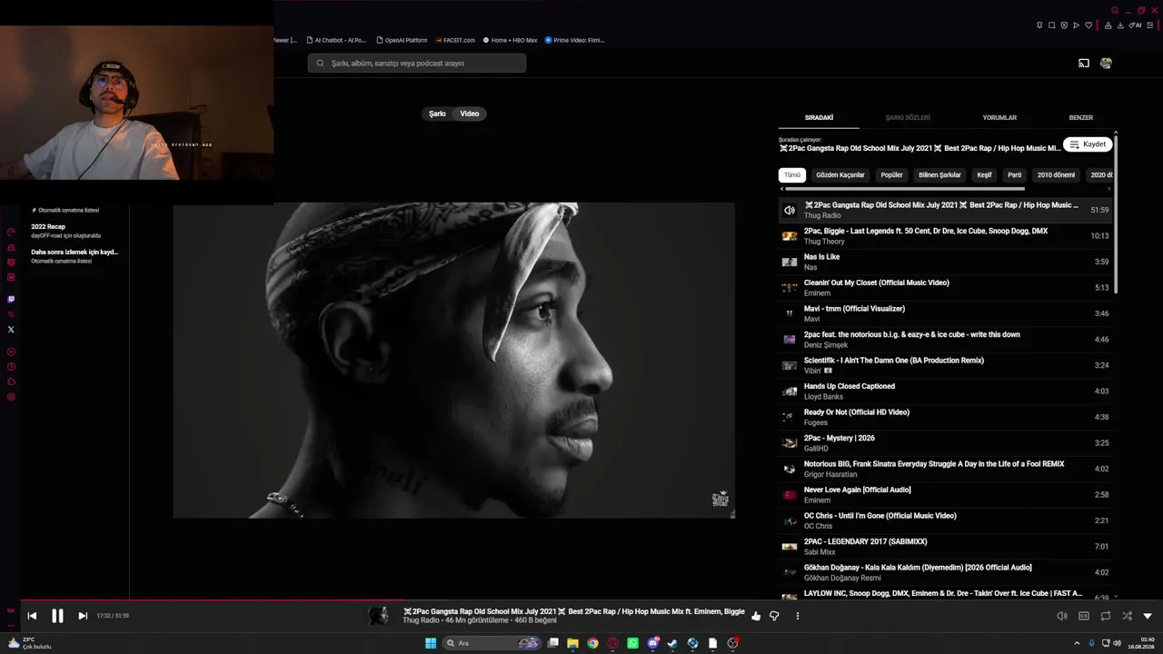1163x654 pixels.
Task: Open the Prime Video bookmark
Action: [x=574, y=40]
